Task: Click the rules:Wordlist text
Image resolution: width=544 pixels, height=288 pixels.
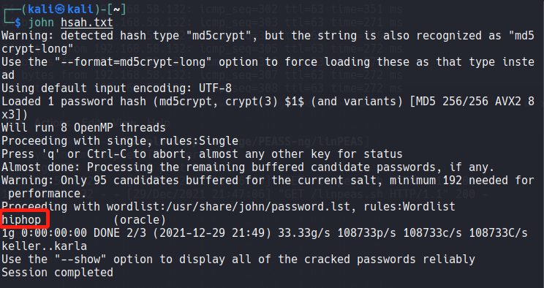Action: [409, 206]
